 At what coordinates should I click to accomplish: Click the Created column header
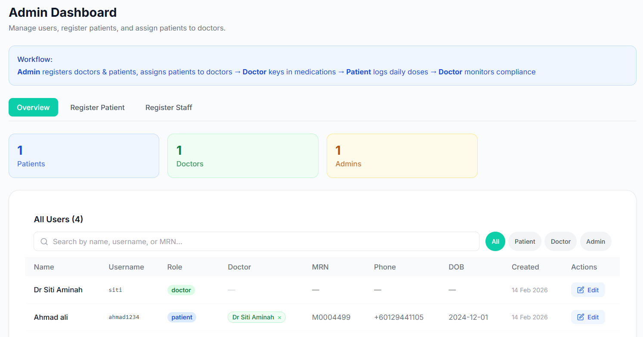[x=525, y=267]
